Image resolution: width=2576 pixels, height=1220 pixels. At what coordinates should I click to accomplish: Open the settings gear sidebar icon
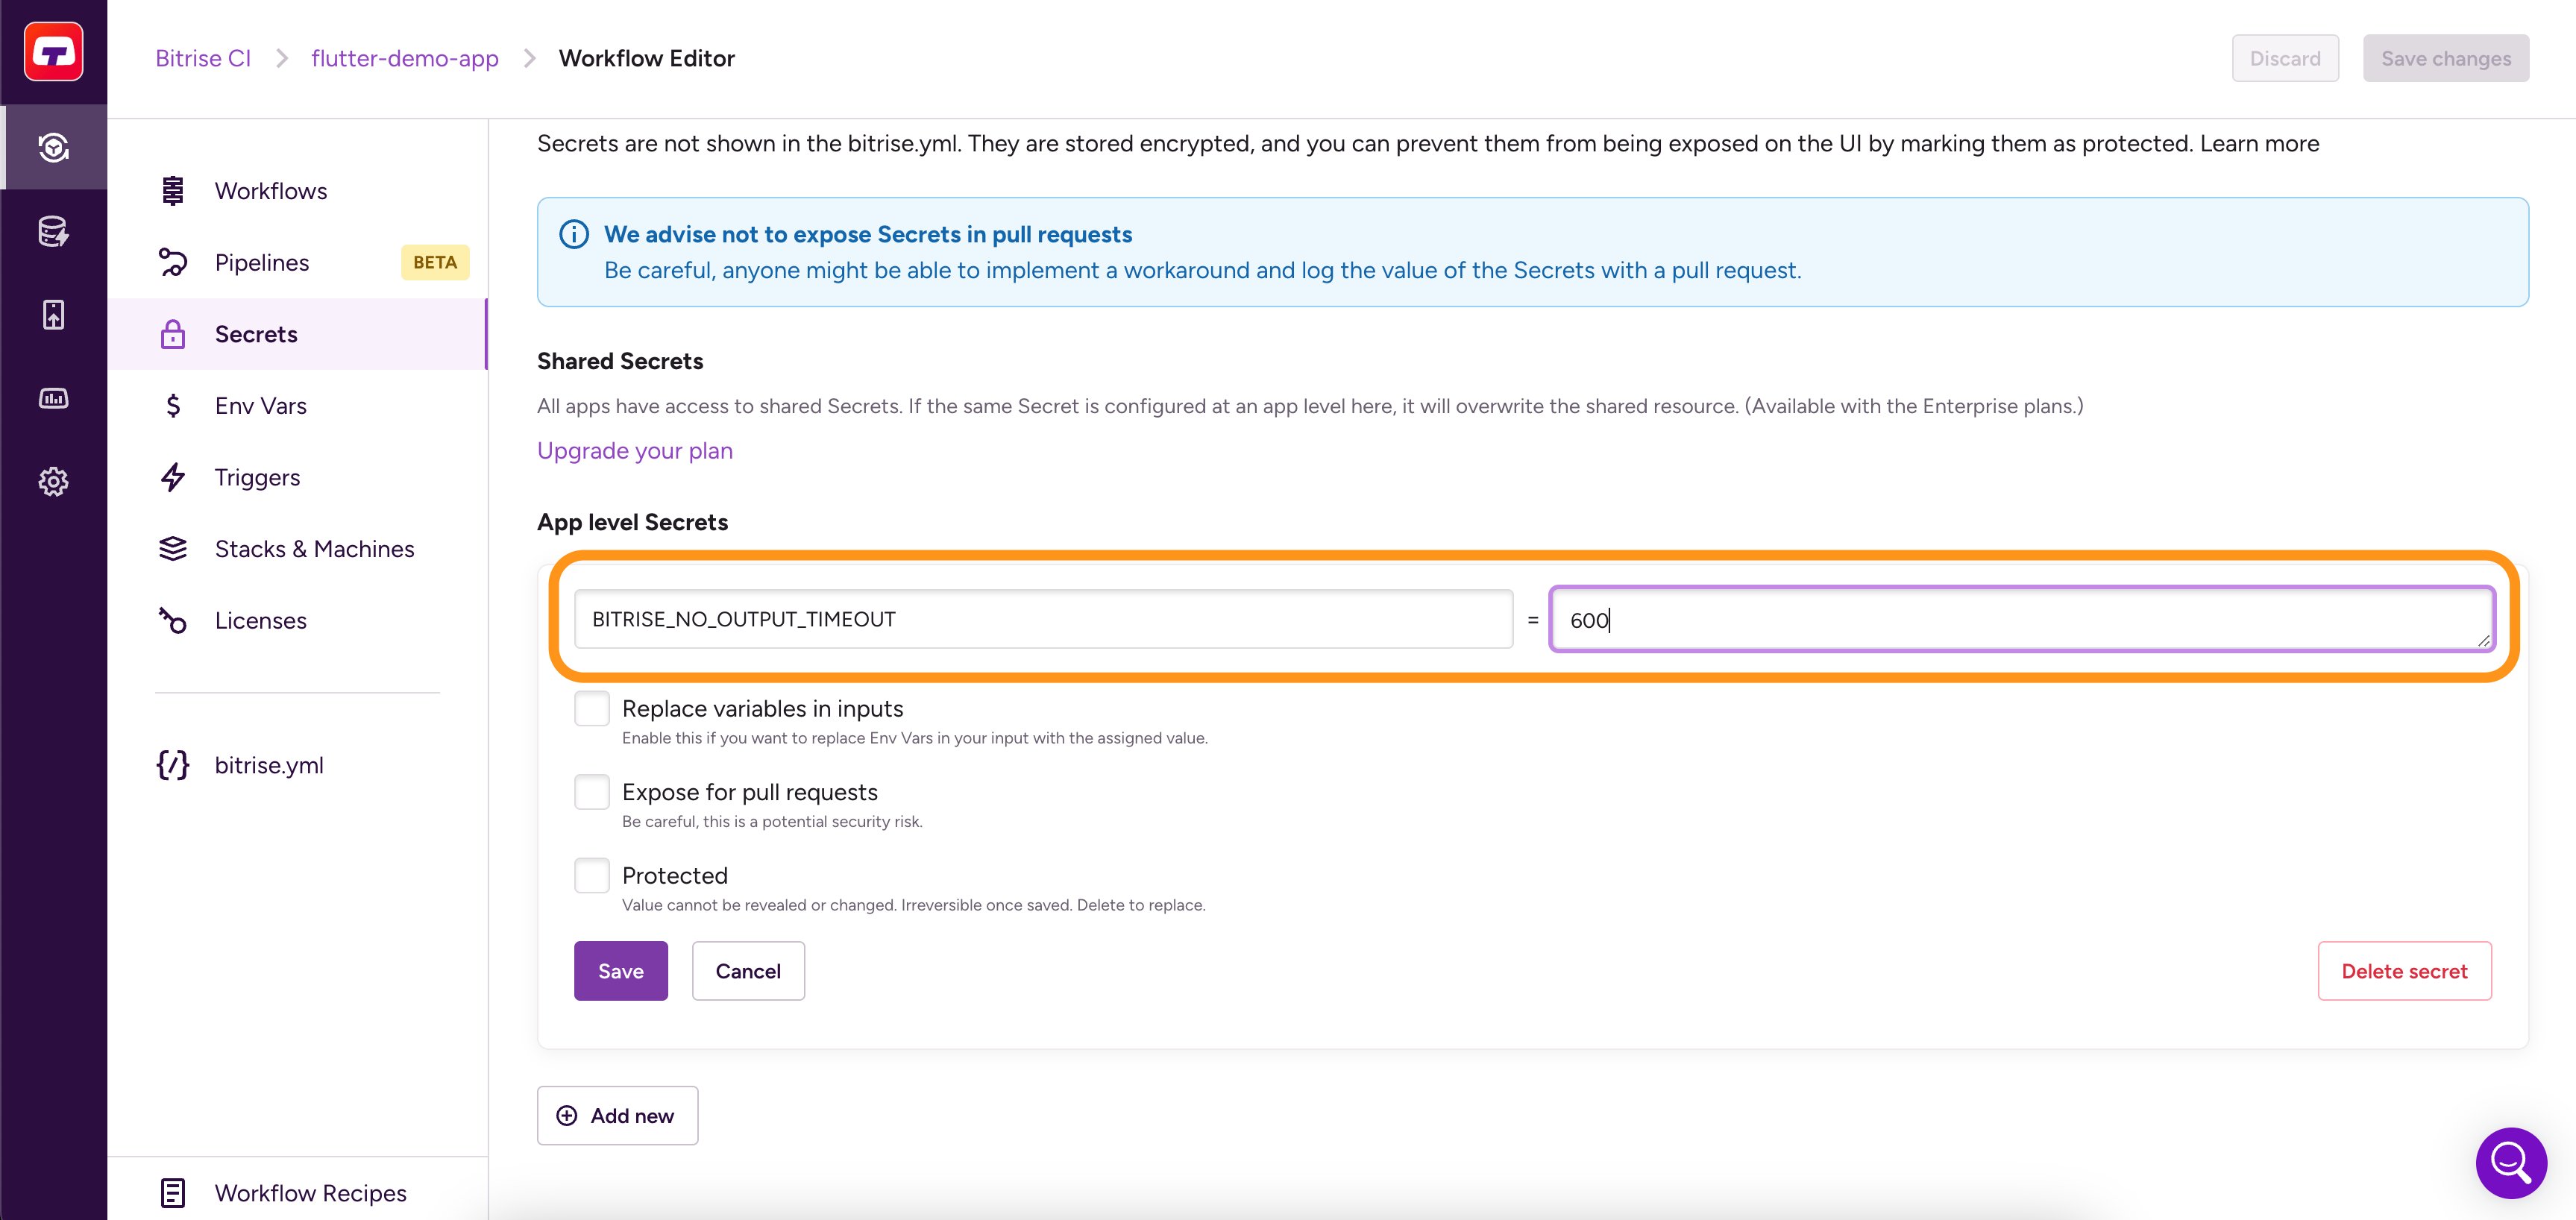53,482
